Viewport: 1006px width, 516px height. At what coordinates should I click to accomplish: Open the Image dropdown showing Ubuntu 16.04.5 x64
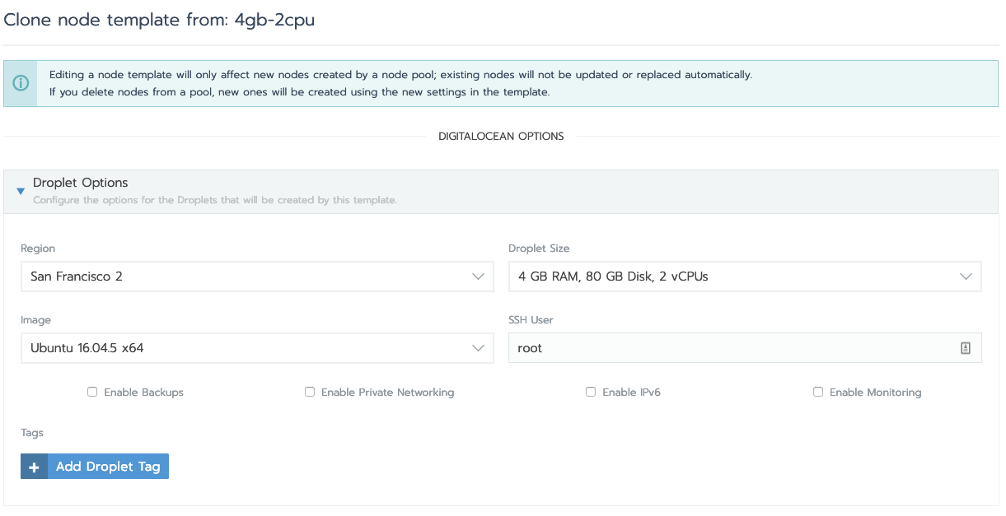point(257,348)
